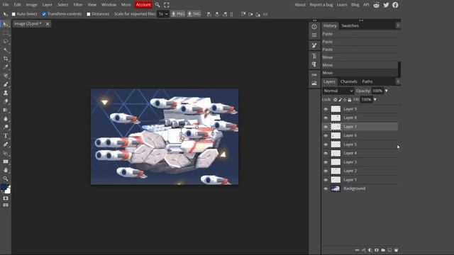Select the Gradient tool
This screenshot has width=454, height=255.
(6, 110)
